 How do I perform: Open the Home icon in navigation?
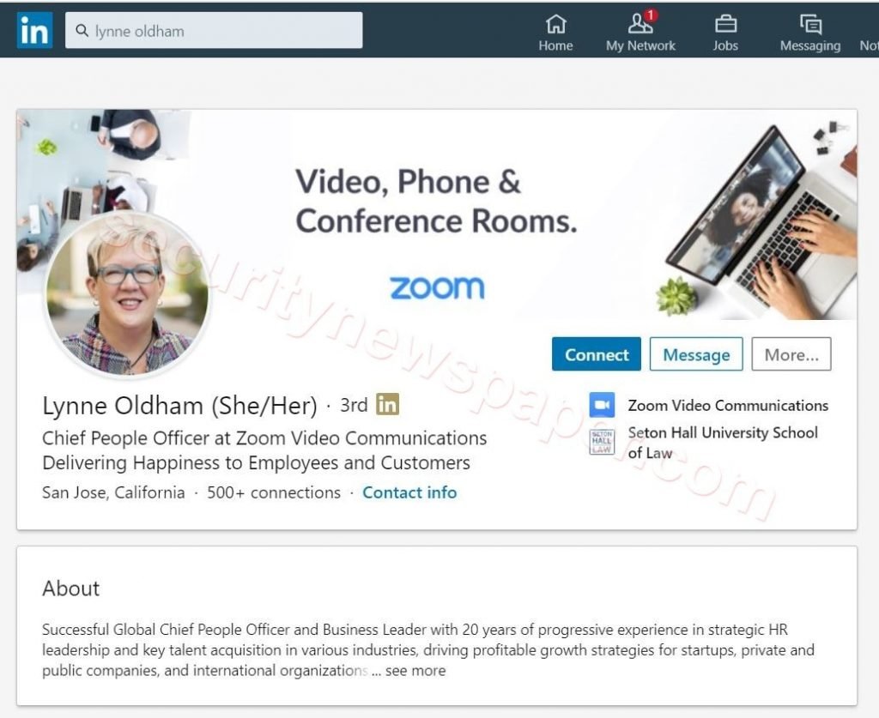555,24
